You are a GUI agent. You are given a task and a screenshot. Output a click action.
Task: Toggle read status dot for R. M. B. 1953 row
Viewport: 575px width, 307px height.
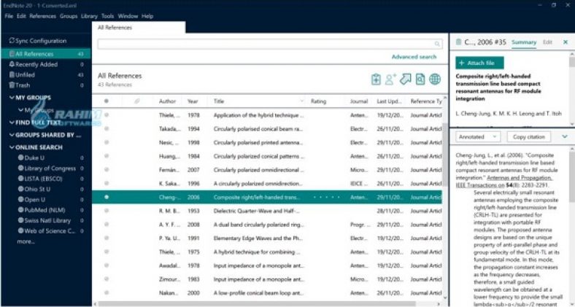(x=107, y=211)
